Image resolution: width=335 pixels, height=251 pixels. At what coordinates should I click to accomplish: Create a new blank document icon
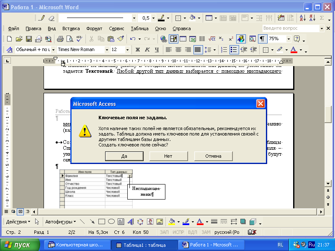(9, 39)
